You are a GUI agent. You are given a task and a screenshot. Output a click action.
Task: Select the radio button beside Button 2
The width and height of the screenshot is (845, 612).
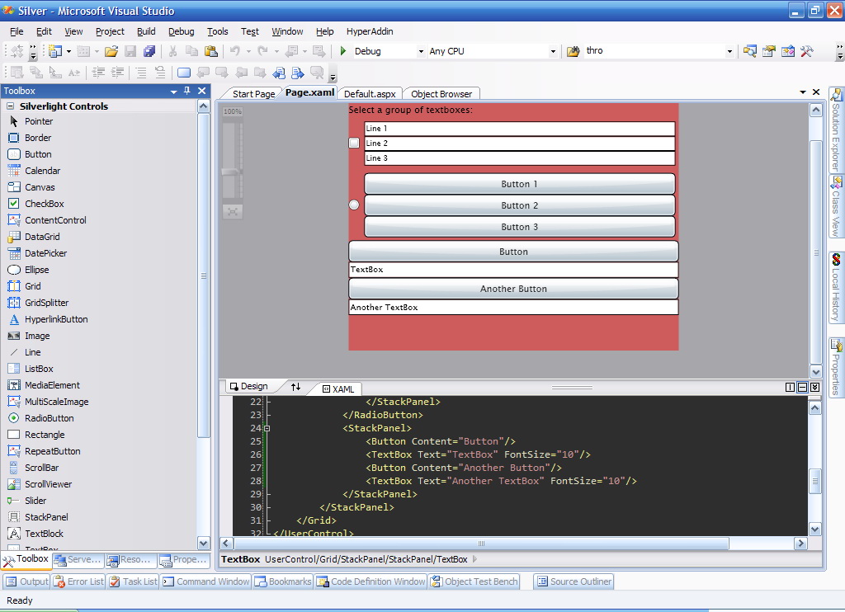tap(354, 205)
